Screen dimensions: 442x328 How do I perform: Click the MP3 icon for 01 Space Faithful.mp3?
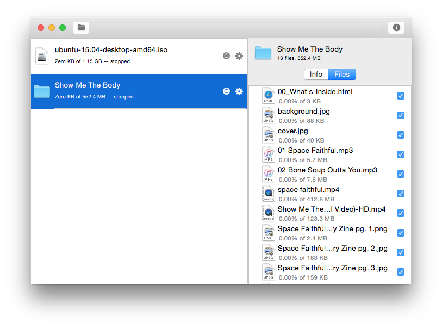click(x=269, y=154)
